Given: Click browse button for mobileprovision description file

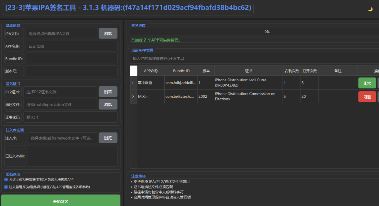Looking at the screenshot, I should click(x=108, y=105).
